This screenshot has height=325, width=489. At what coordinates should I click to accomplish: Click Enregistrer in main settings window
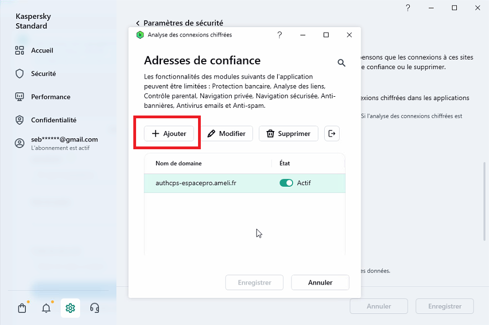tap(445, 306)
